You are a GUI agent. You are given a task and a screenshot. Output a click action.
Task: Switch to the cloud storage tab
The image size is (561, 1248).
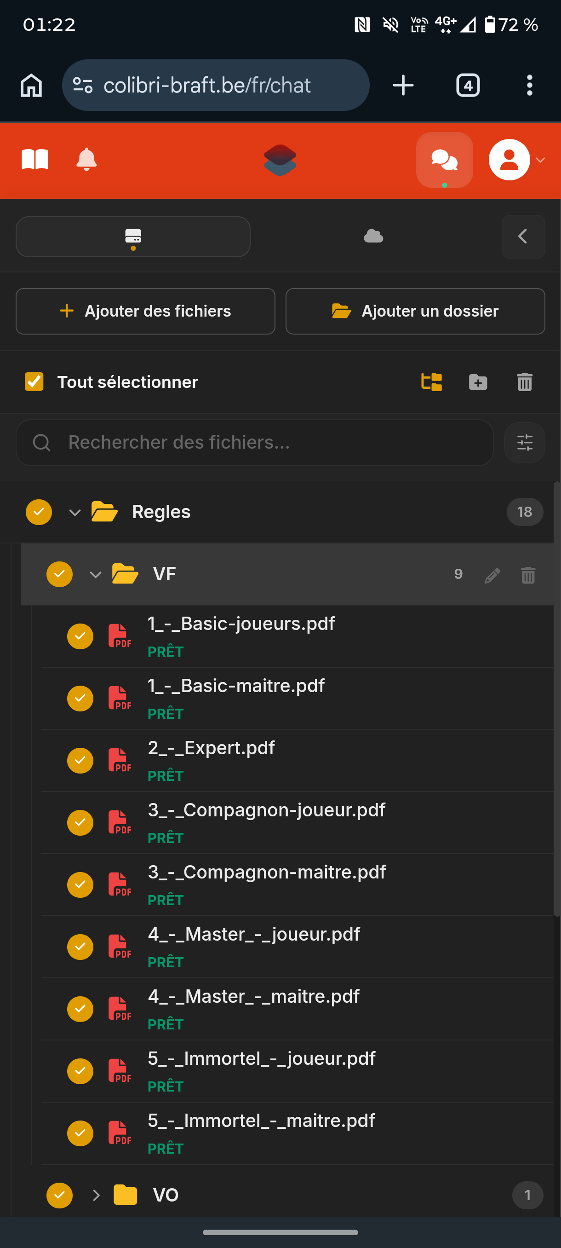[x=373, y=237]
